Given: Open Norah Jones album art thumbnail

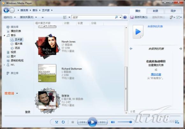Looking at the screenshot, I should pos(47,46).
